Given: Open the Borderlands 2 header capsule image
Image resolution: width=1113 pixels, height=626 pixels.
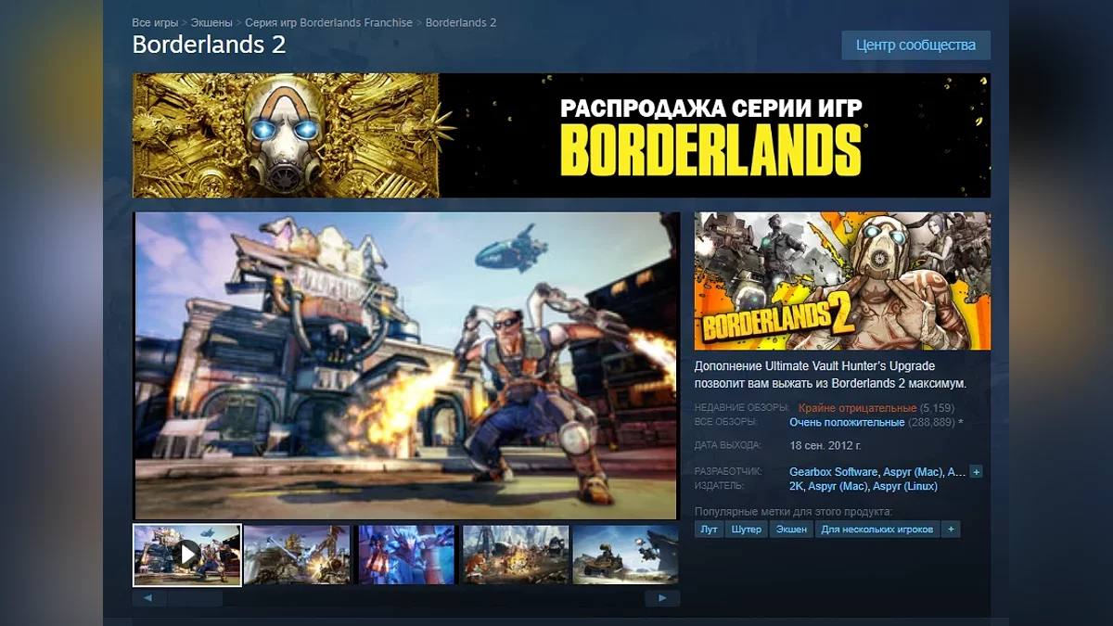Looking at the screenshot, I should (x=842, y=281).
